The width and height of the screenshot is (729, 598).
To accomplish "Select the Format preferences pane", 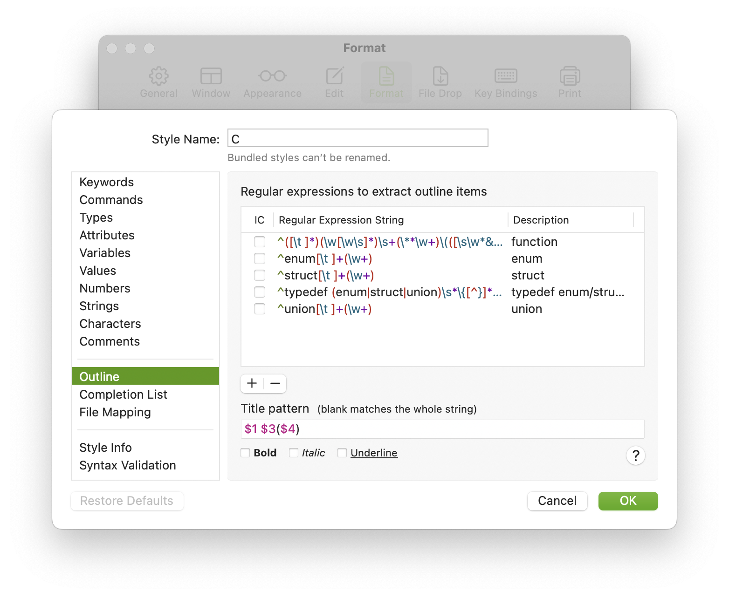I will click(x=386, y=82).
